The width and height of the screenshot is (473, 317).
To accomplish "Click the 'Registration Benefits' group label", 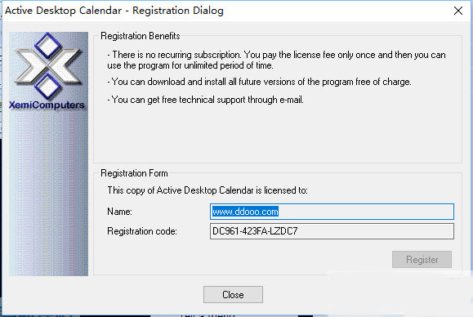I will (x=141, y=36).
